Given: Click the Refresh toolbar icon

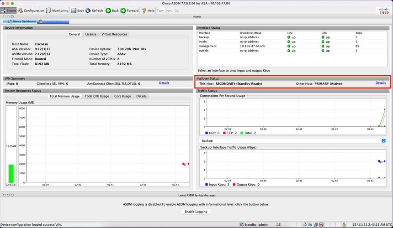Looking at the screenshot, I should point(88,10).
